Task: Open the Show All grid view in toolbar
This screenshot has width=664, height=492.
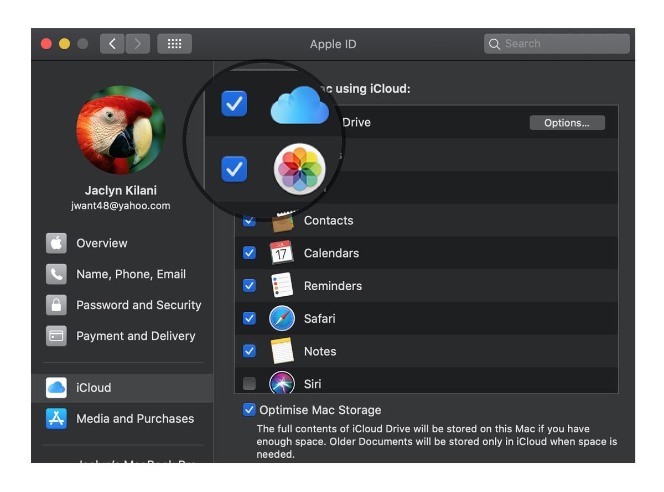Action: [x=174, y=43]
